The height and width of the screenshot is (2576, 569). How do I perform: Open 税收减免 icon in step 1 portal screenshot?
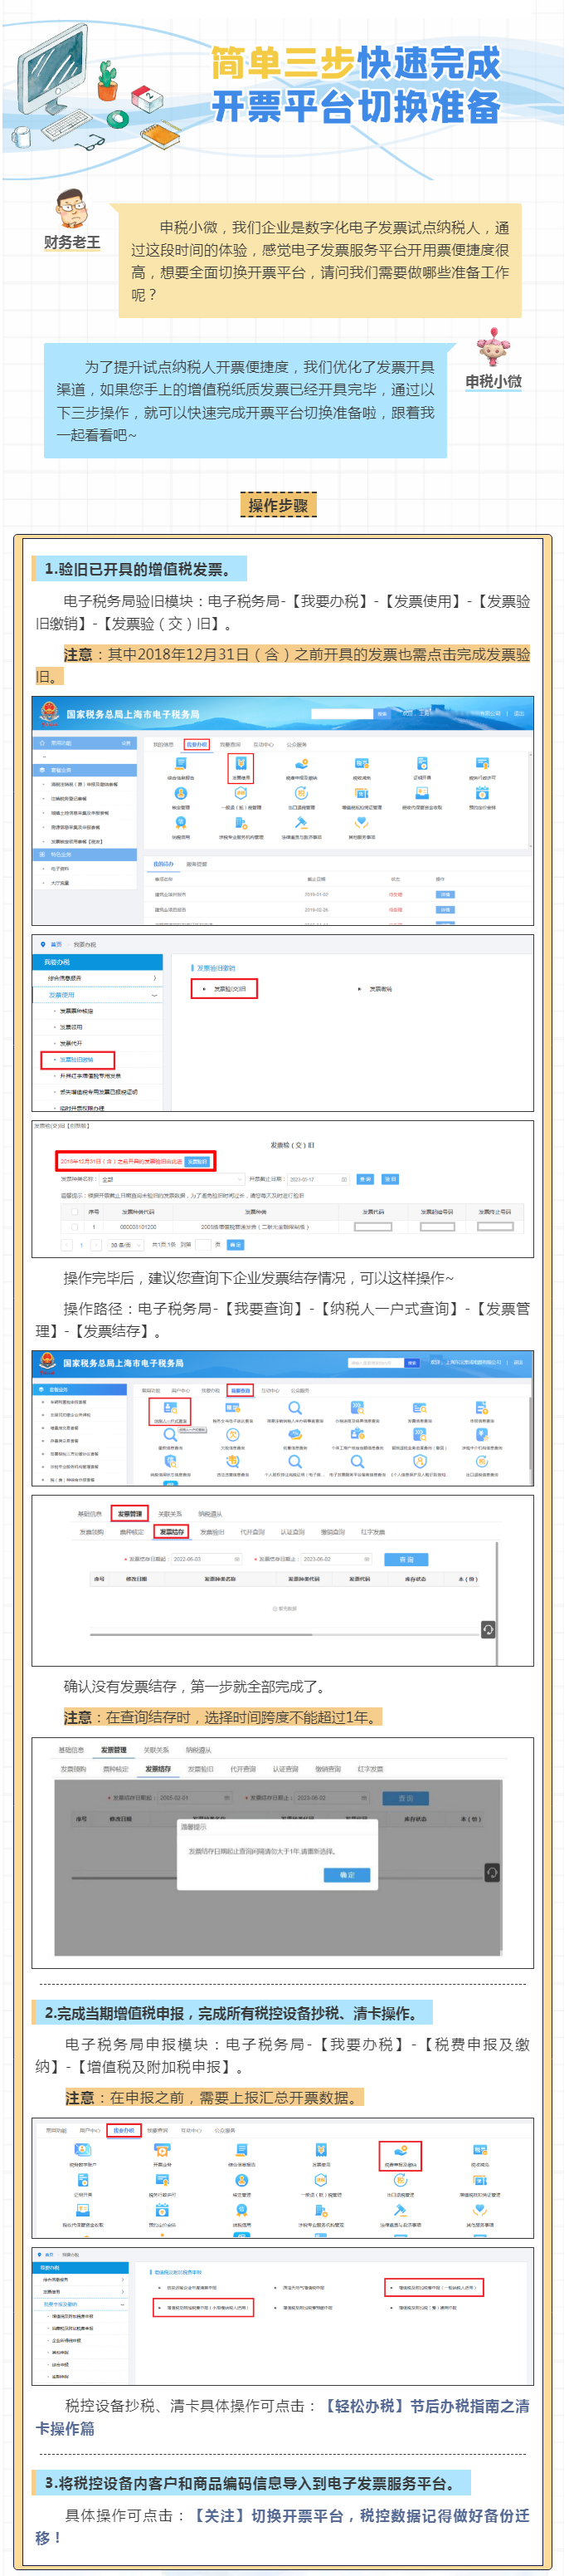point(362,764)
